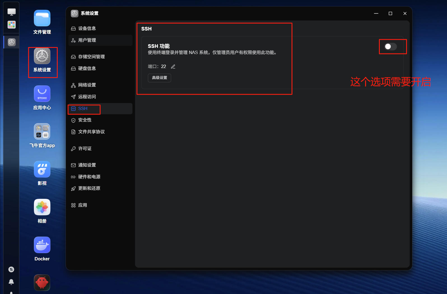Edit the SSH port with the pencil icon

(x=173, y=67)
